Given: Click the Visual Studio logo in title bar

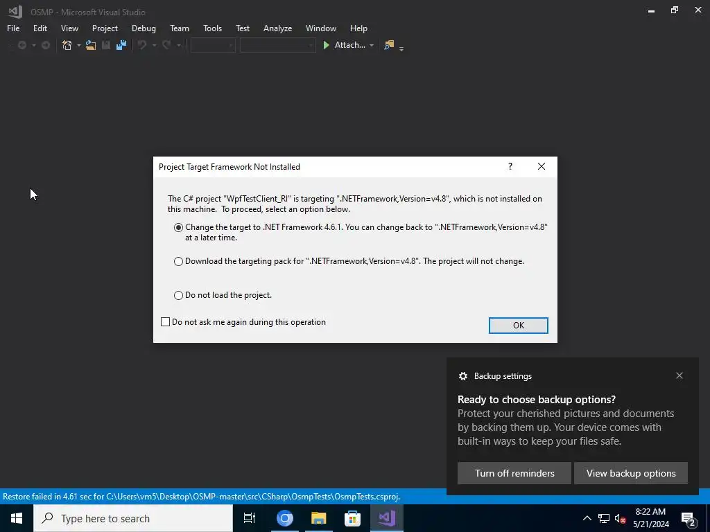Looking at the screenshot, I should pyautogui.click(x=15, y=11).
